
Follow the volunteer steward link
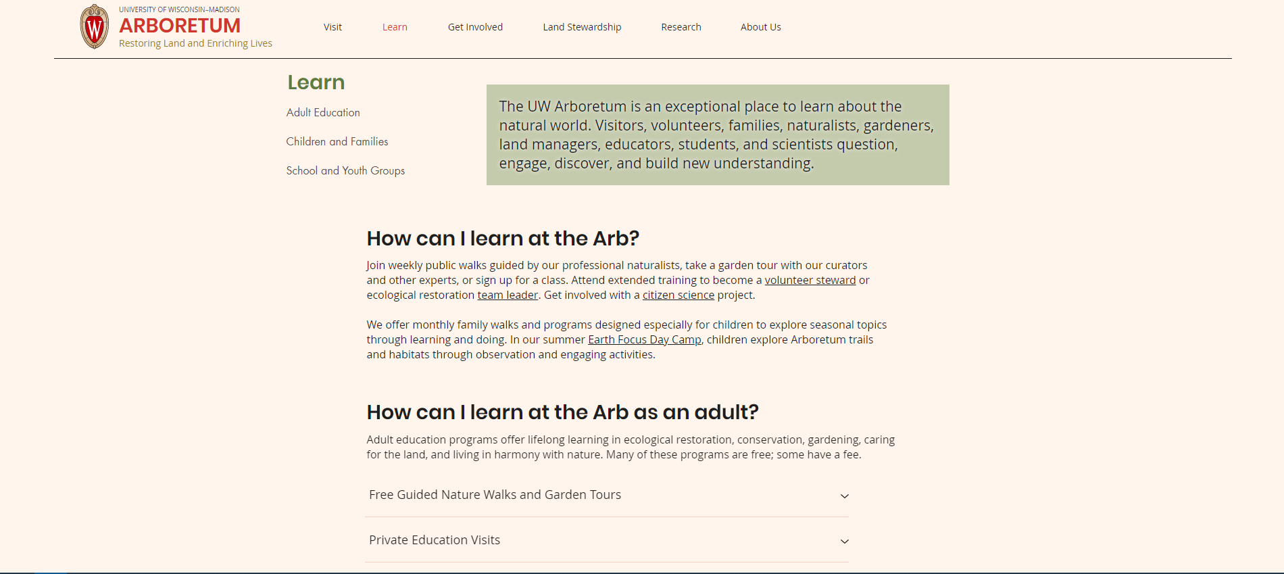(x=810, y=280)
